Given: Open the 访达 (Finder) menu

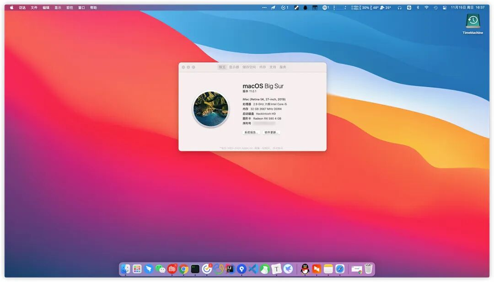Looking at the screenshot, I should tap(22, 8).
